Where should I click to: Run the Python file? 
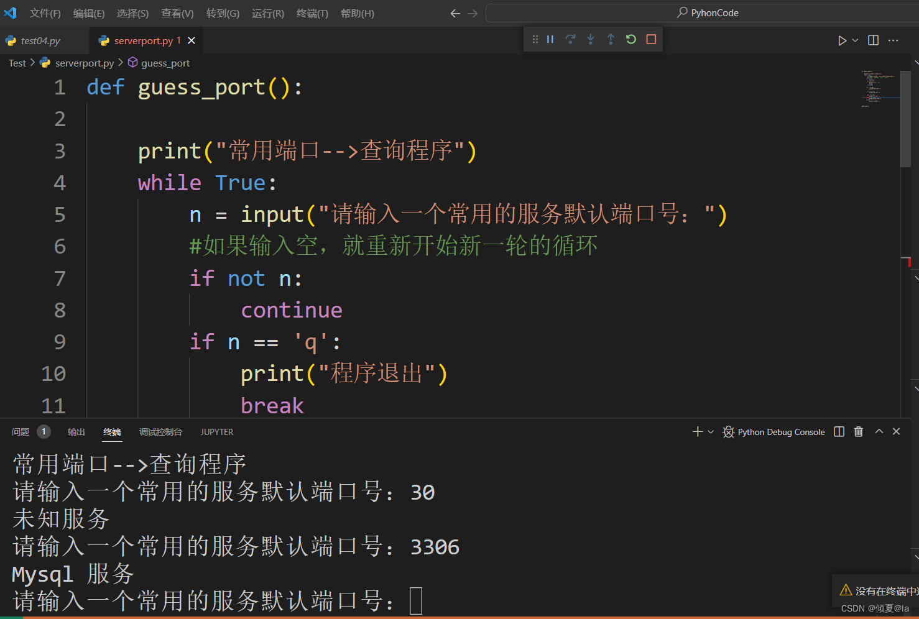(x=842, y=40)
